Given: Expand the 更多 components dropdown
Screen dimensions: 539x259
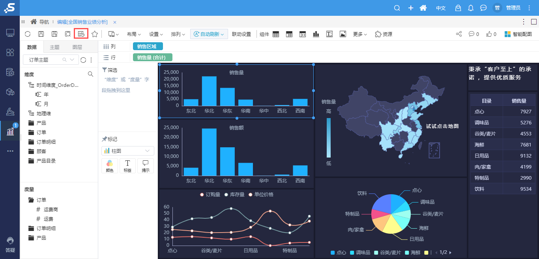Looking at the screenshot, I should 360,34.
